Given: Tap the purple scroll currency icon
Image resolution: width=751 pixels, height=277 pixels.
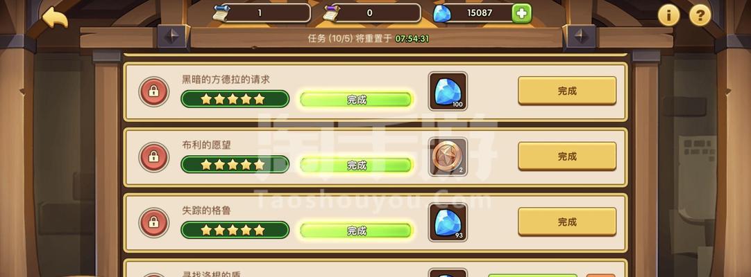Looking at the screenshot, I should coord(332,13).
